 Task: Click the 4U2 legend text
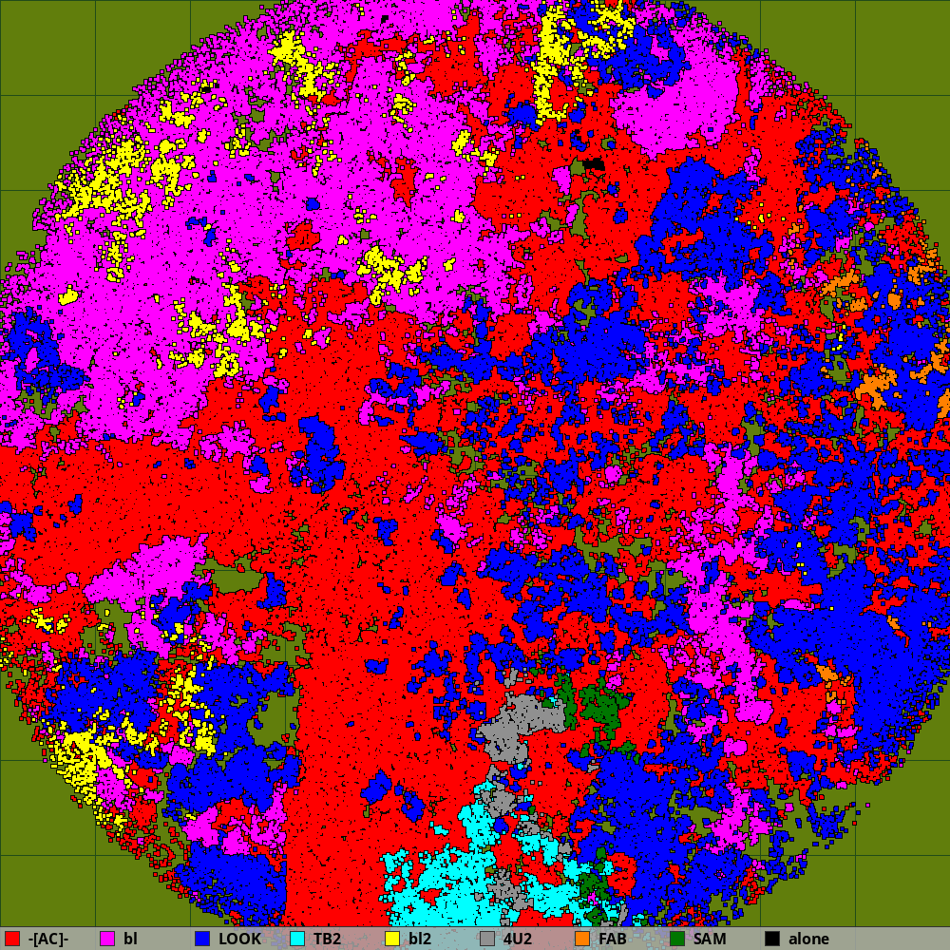[x=518, y=939]
